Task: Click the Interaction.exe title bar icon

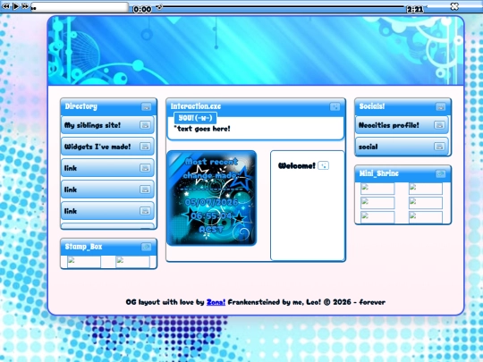Action: pyautogui.click(x=335, y=107)
